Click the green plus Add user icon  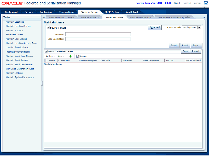click(70, 56)
